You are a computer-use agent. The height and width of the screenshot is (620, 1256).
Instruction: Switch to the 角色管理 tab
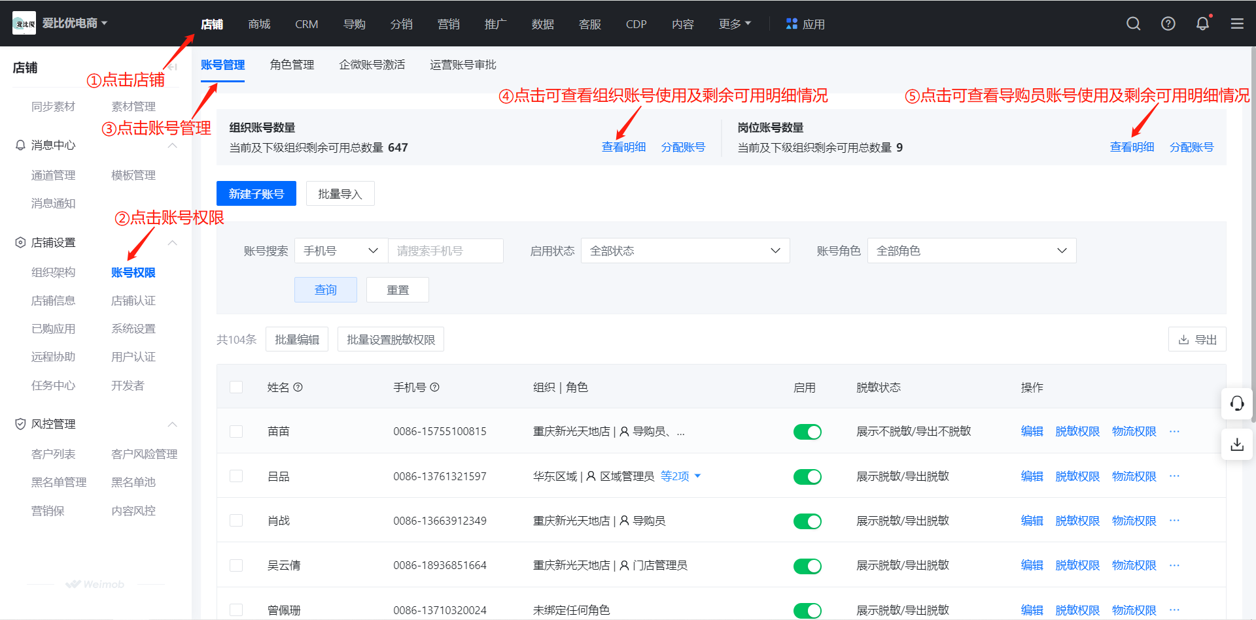pyautogui.click(x=292, y=65)
